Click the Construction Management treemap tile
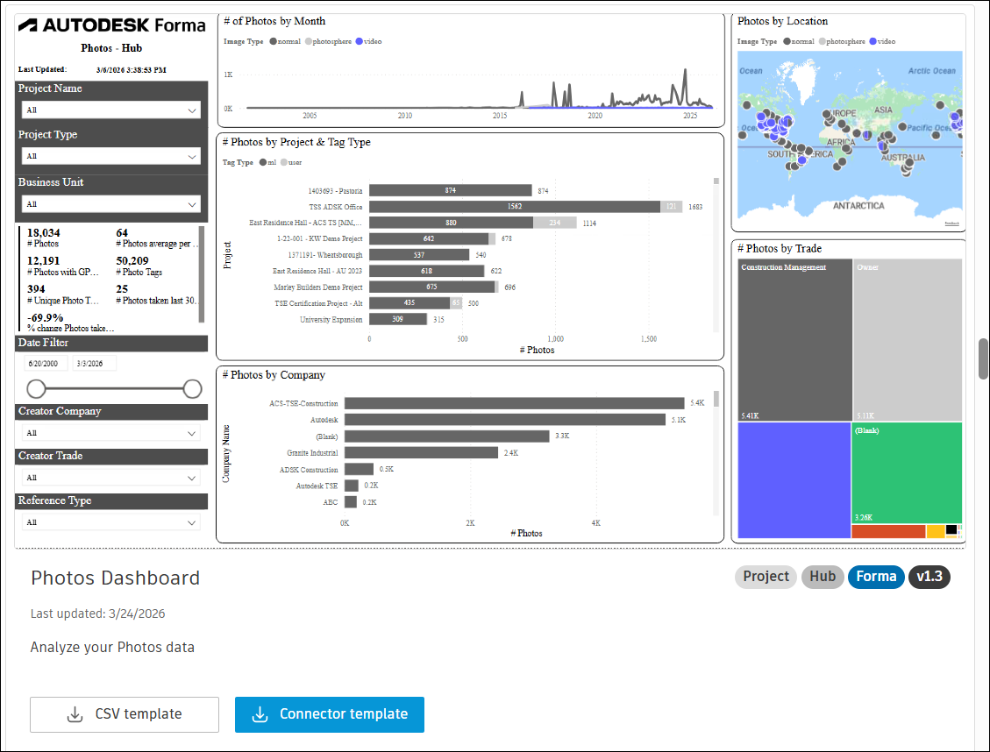The height and width of the screenshot is (752, 990). (795, 339)
